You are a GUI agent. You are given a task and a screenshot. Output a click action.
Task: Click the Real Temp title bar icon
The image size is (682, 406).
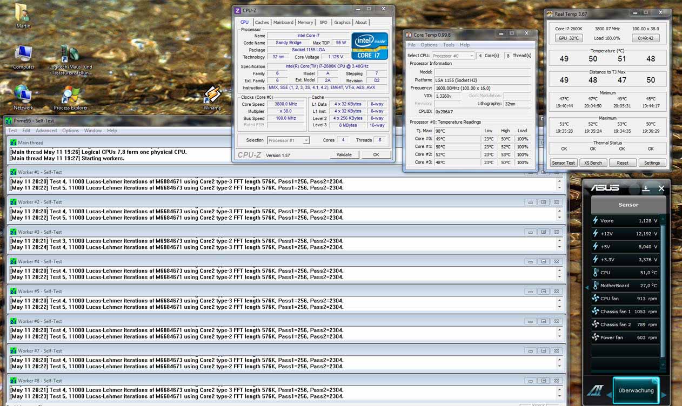click(x=550, y=14)
